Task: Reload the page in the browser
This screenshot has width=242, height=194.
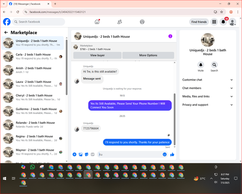Action: pos(18,12)
